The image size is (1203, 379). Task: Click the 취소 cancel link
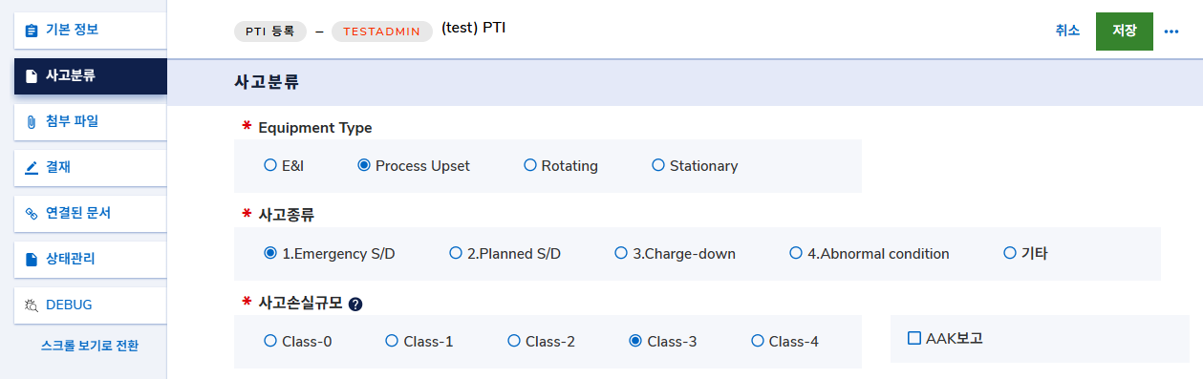[1068, 31]
